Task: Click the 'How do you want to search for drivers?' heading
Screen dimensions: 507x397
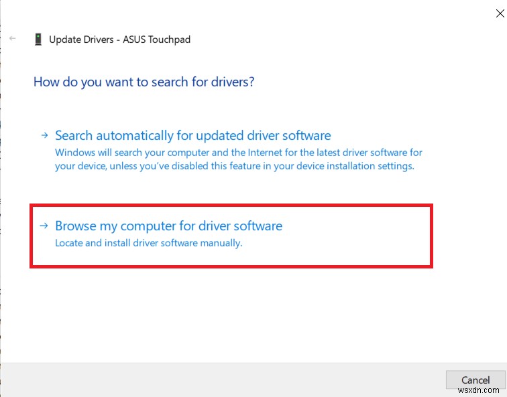Action: click(144, 82)
